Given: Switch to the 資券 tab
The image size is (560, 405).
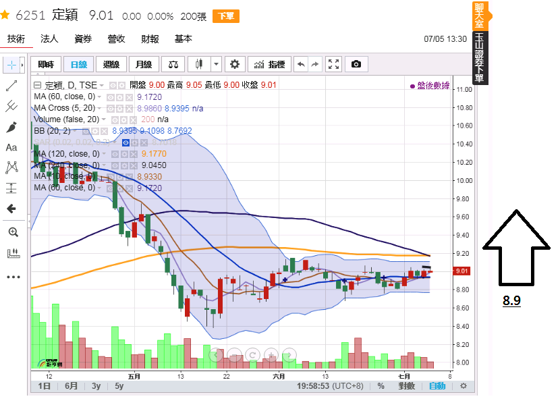Looking at the screenshot, I should click(x=83, y=38).
